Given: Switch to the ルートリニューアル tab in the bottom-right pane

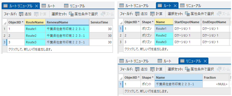Looking at the screenshot, I should (134, 61).
